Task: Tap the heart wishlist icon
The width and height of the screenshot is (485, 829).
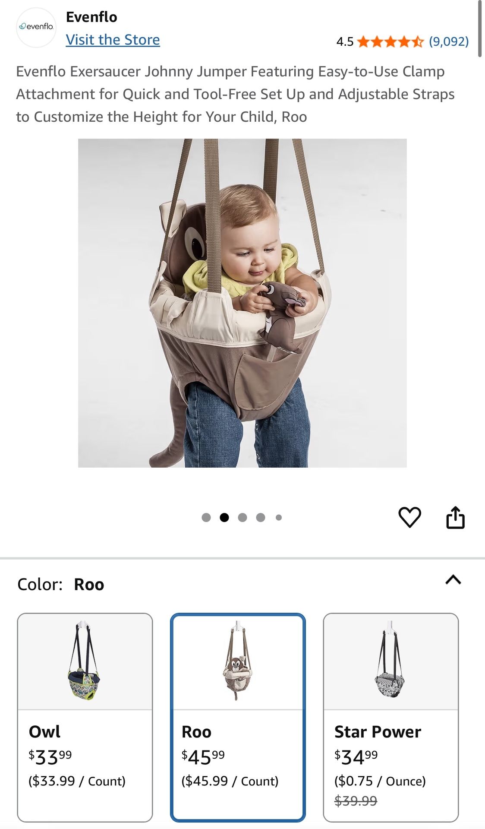Action: tap(409, 517)
